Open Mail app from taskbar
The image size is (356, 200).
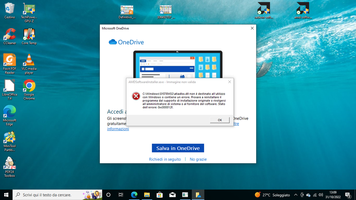172,195
